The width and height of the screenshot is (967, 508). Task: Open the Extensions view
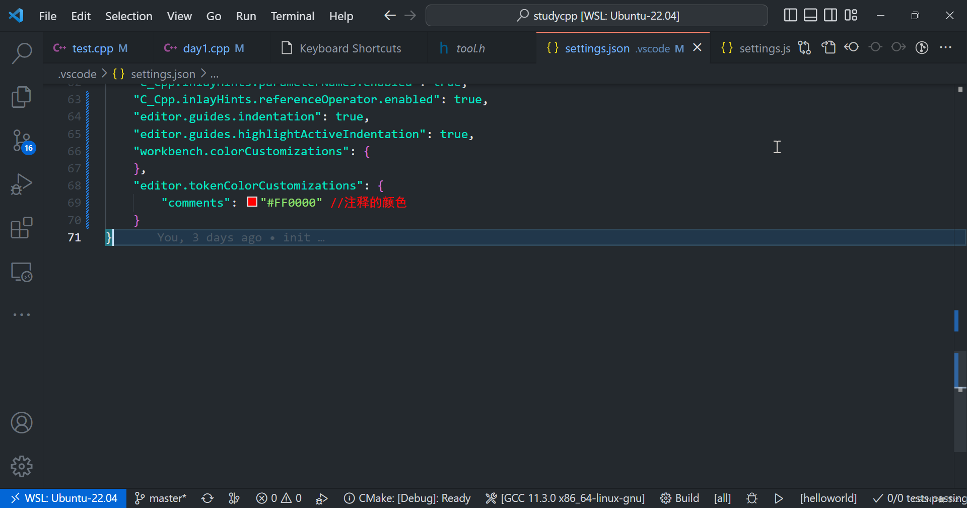pos(22,228)
